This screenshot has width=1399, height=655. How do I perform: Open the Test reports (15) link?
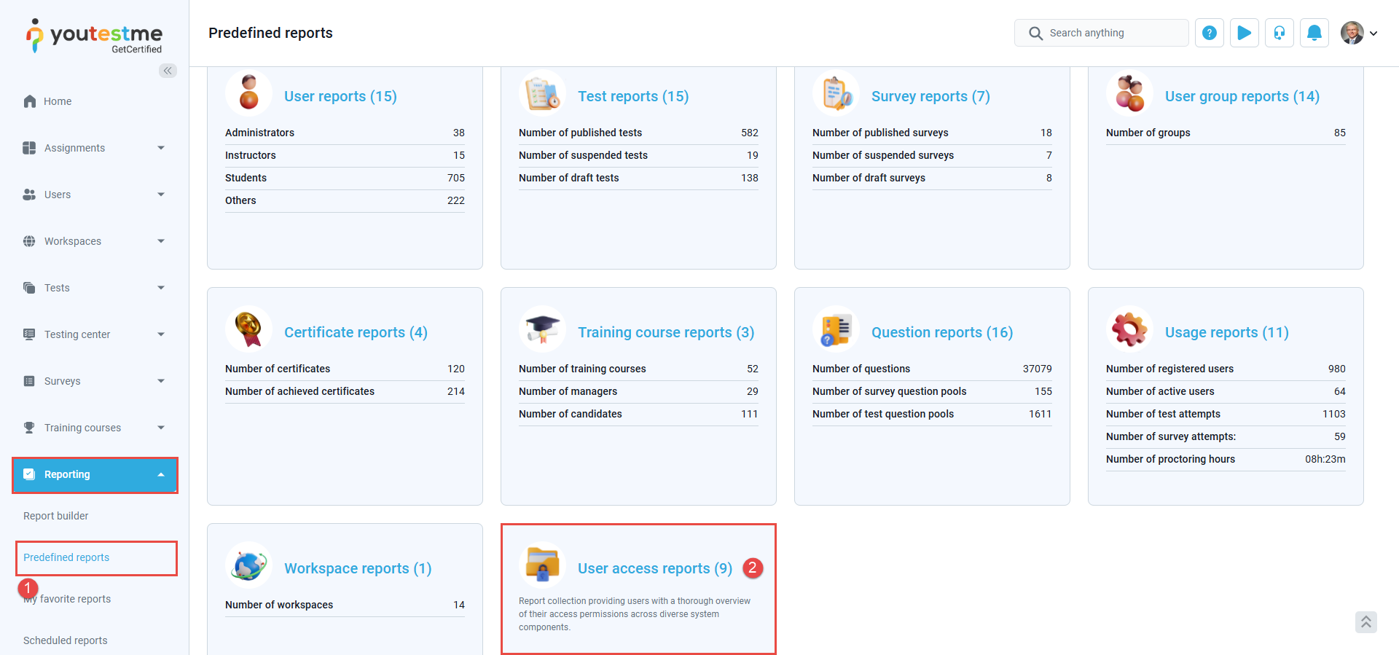[x=632, y=96]
